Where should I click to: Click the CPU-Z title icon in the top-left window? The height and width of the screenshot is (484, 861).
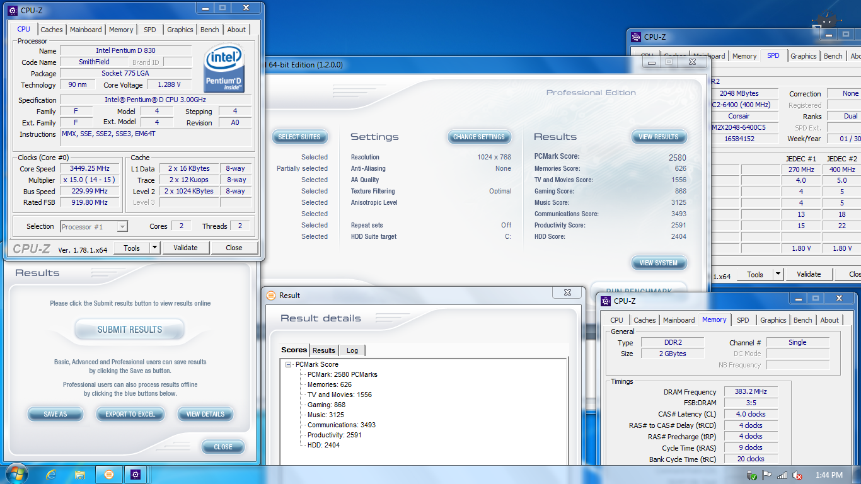click(13, 10)
